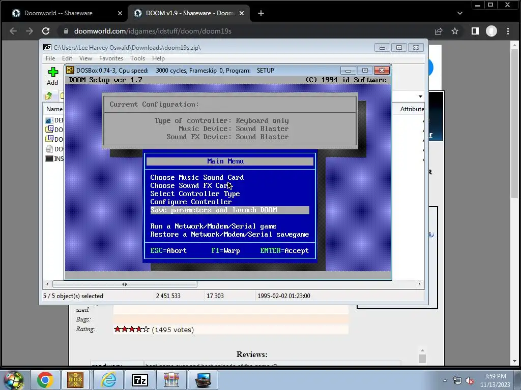The width and height of the screenshot is (521, 390).
Task: Open Edit menu in 7-Zip
Action: tap(67, 58)
